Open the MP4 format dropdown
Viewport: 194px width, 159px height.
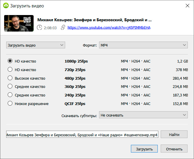(x=143, y=45)
